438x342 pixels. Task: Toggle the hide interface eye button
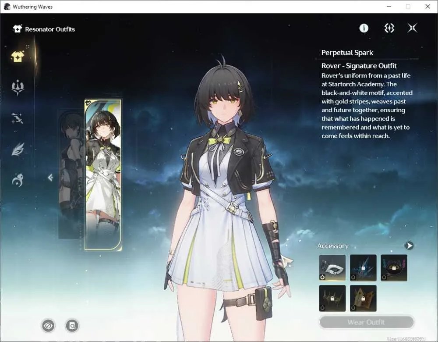[x=48, y=326]
